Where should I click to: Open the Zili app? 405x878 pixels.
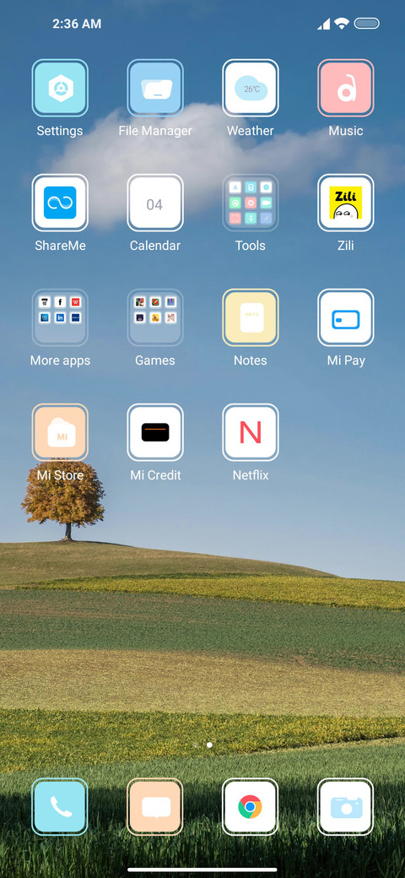(346, 203)
